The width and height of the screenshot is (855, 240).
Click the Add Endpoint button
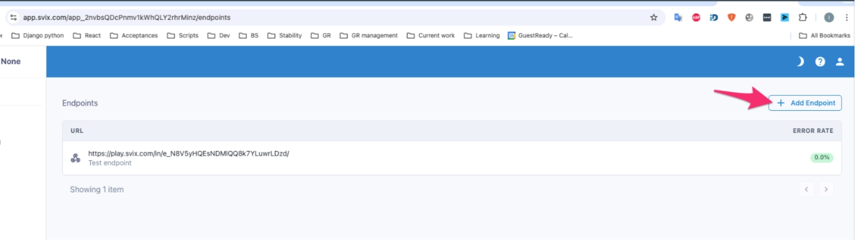pos(805,103)
